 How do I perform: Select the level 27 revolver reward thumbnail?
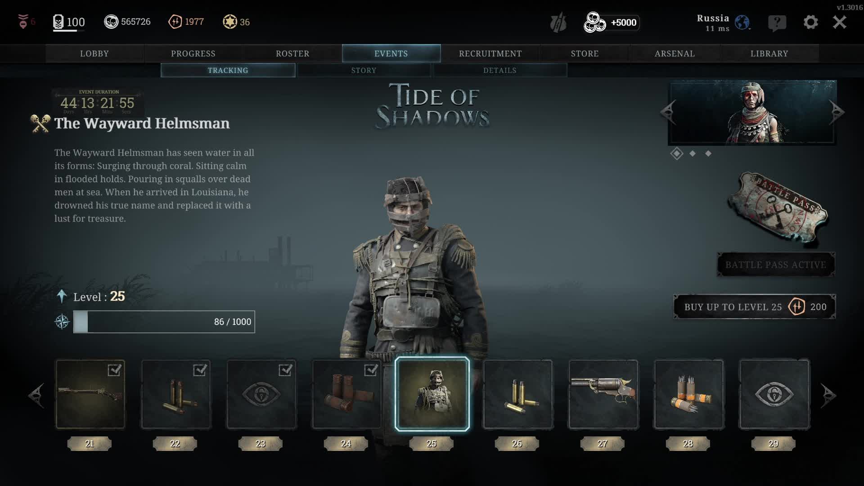[x=603, y=394]
